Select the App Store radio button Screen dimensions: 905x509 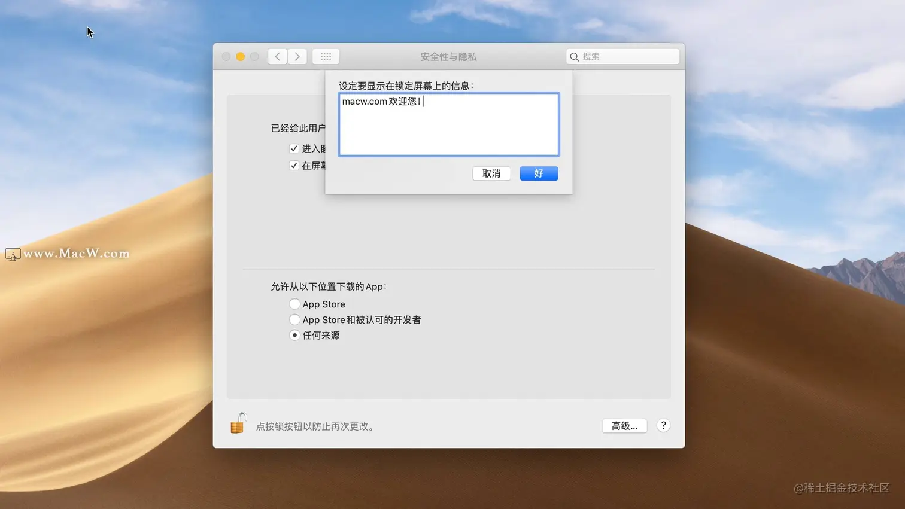[x=294, y=304]
